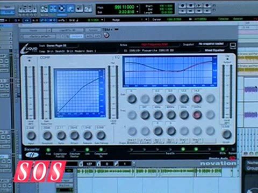This screenshot has width=258, height=193.
Task: Toggle Sidechain Monitor switch
Action: [x=74, y=150]
